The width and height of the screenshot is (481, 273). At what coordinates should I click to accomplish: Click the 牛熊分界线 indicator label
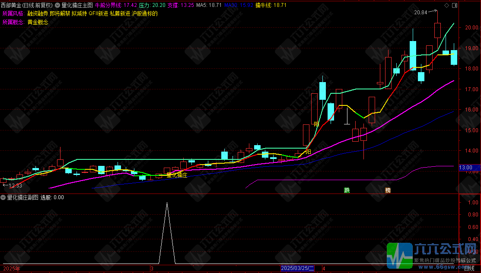108,5
